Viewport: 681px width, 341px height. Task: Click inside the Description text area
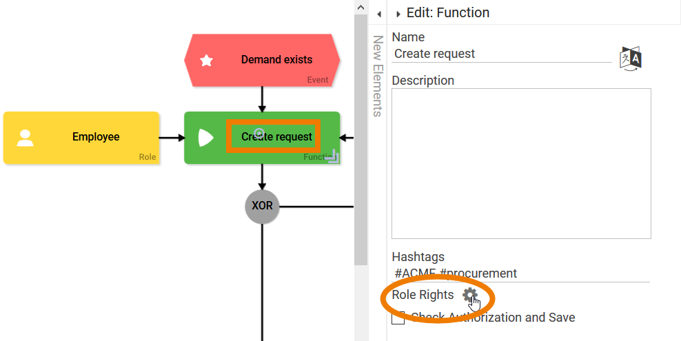pos(521,163)
